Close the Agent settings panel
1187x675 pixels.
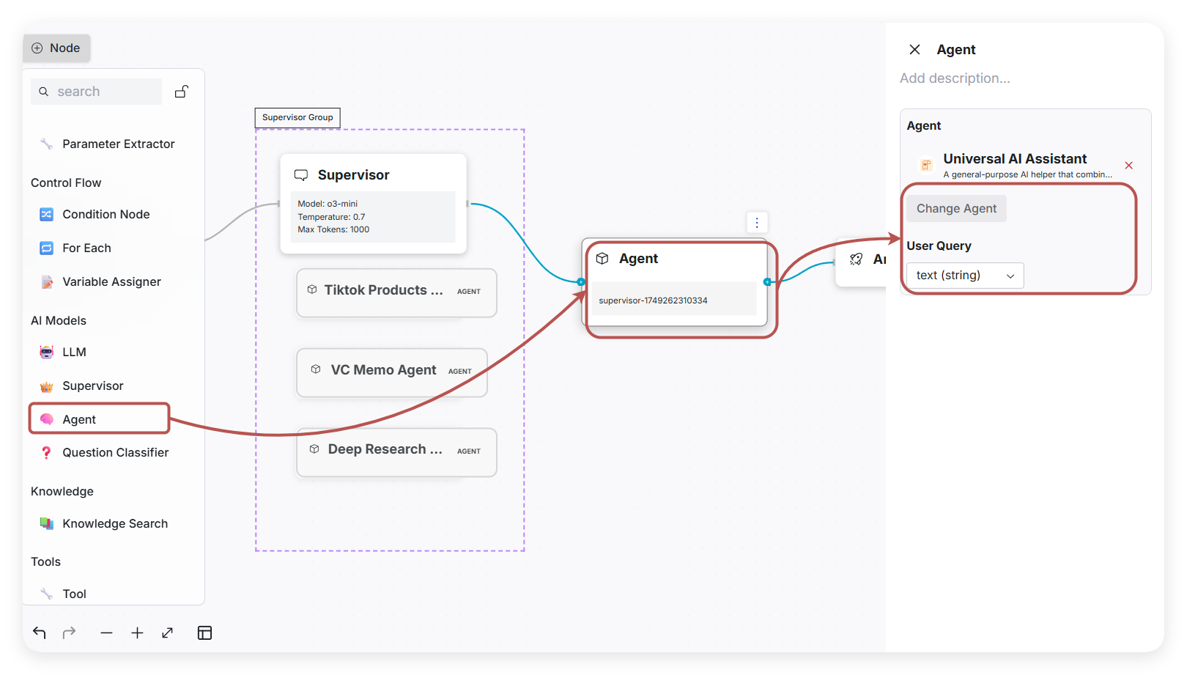(x=914, y=50)
